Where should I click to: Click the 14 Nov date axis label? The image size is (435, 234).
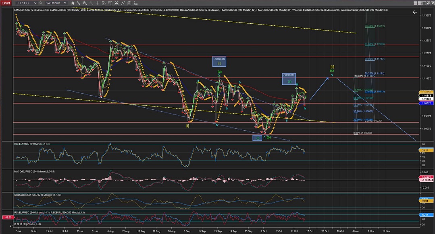point(386,231)
